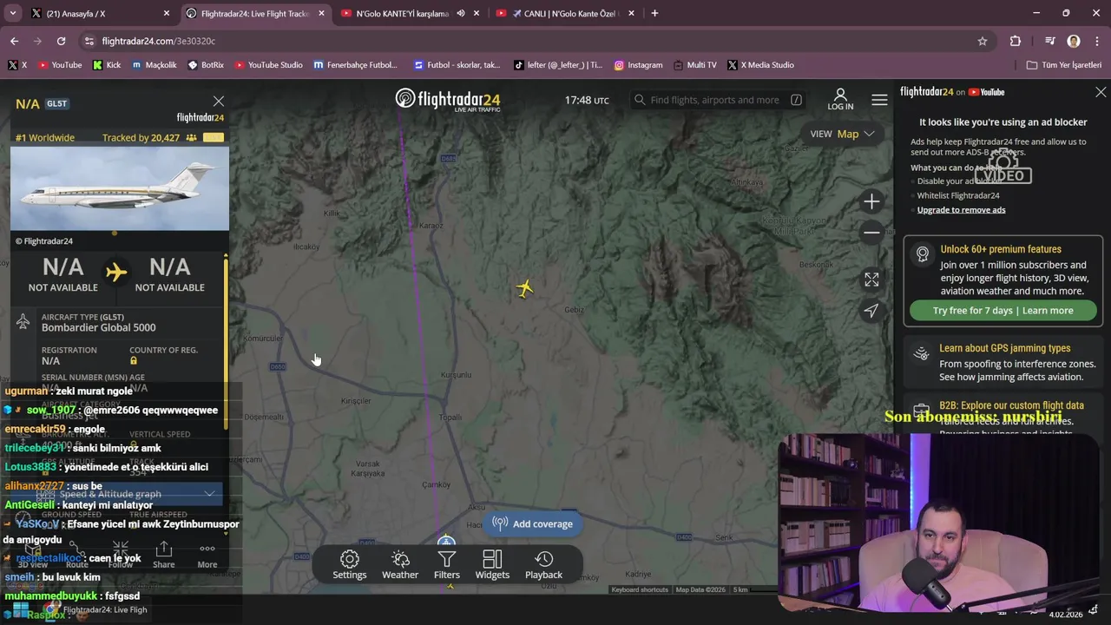Open Unlock 60+ premium features heading

[1001, 249]
